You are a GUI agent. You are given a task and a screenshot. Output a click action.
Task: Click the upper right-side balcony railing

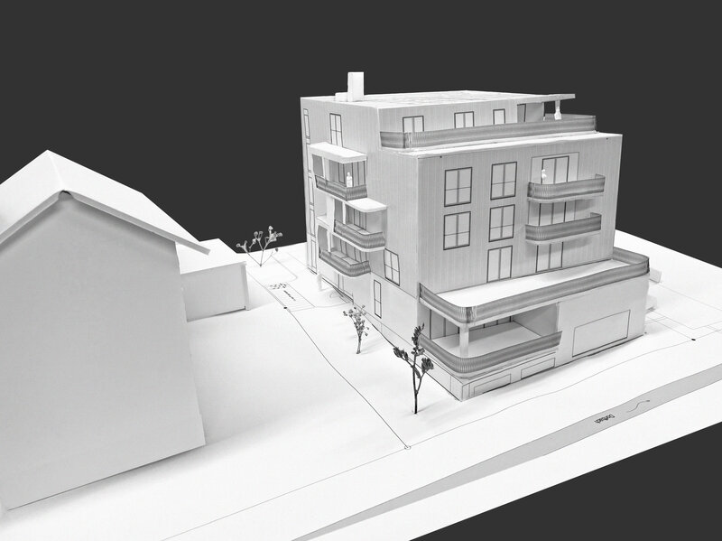(566, 189)
